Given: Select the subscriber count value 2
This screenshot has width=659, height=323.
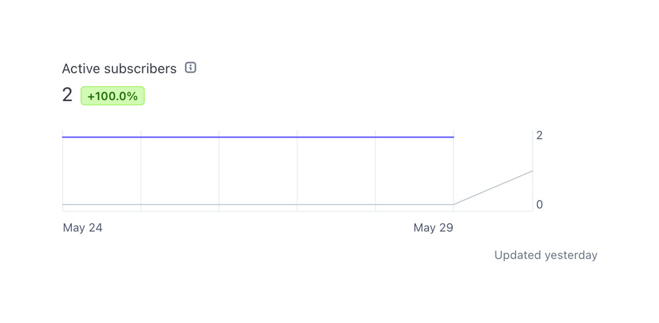Looking at the screenshot, I should (66, 94).
